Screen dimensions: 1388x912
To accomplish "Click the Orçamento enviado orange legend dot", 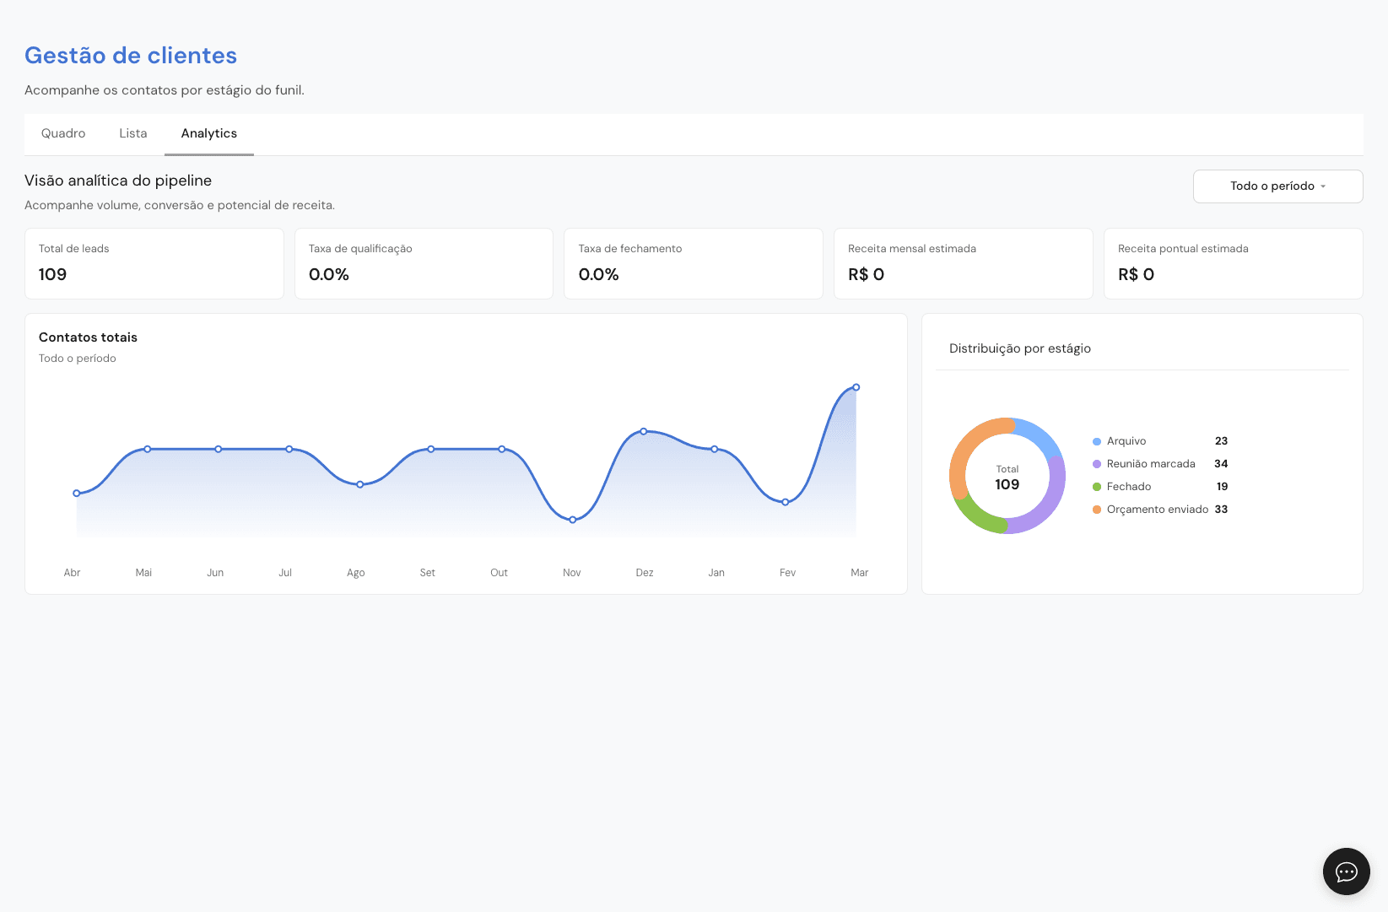I will (x=1097, y=510).
